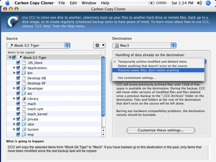Expand the Applications folder
Viewport: 216px width, 162px height.
click(x=14, y=67)
